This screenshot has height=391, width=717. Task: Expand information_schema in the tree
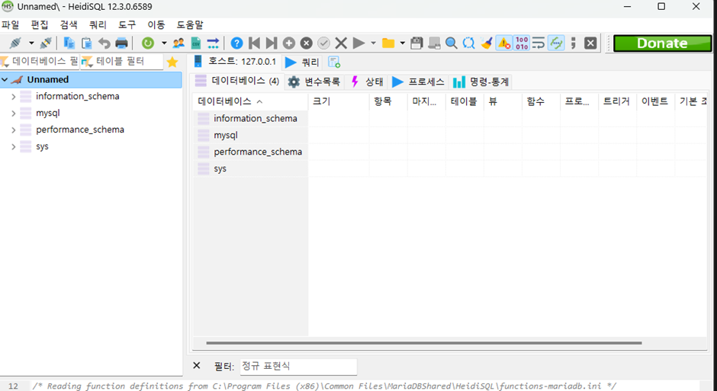point(13,96)
